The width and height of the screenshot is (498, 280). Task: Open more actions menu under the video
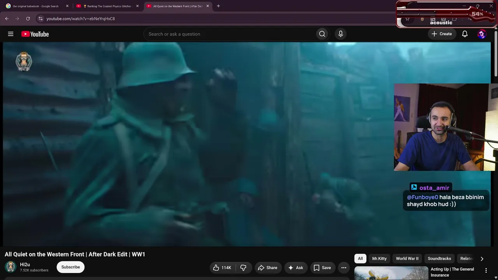click(x=344, y=268)
